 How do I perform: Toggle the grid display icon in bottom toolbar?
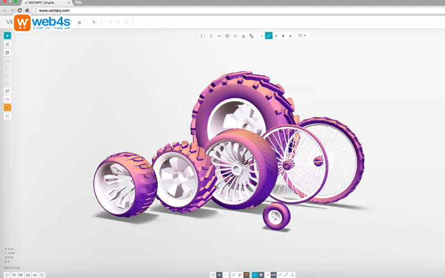click(213, 275)
